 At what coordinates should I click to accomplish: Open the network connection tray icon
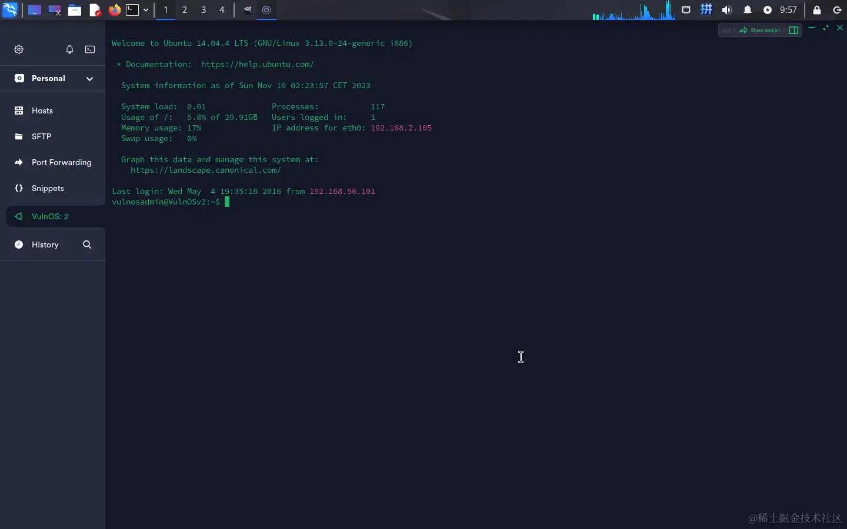686,10
